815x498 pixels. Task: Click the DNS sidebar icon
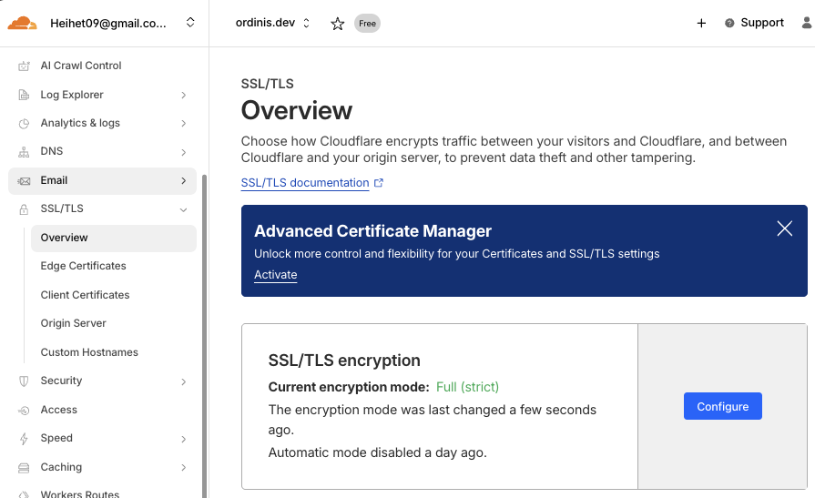tap(24, 152)
